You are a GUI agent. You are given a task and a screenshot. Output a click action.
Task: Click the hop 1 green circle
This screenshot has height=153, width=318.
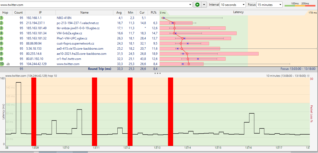coord(2,18)
